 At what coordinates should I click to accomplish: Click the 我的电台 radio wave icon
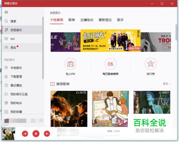(x=6, y=103)
